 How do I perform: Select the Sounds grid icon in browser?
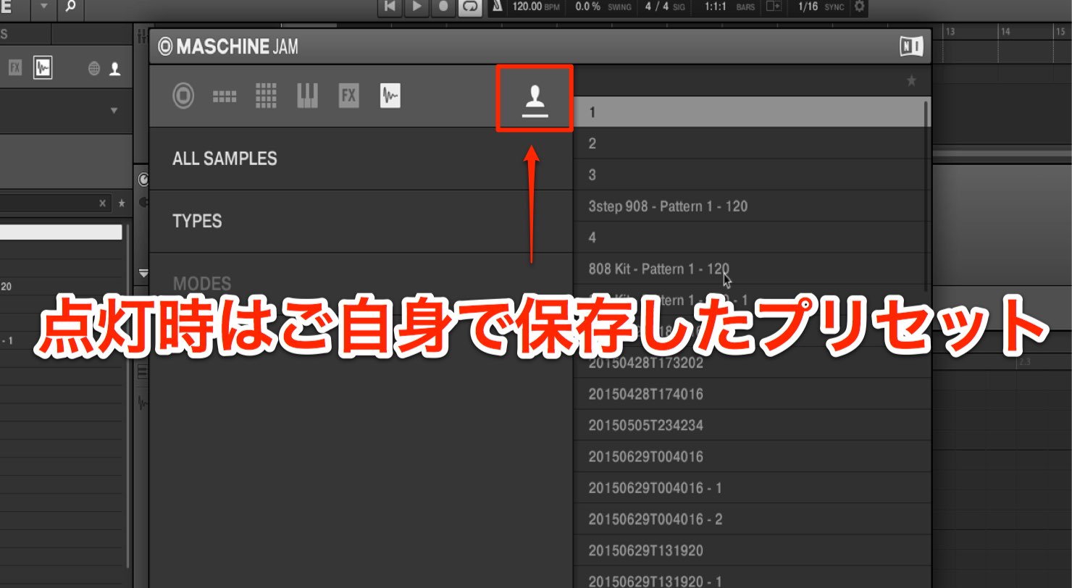pos(267,96)
